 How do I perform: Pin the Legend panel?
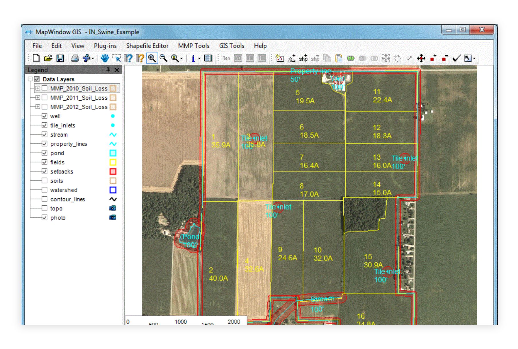(x=108, y=70)
